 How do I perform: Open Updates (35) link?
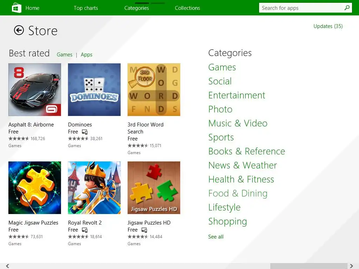coord(328,26)
